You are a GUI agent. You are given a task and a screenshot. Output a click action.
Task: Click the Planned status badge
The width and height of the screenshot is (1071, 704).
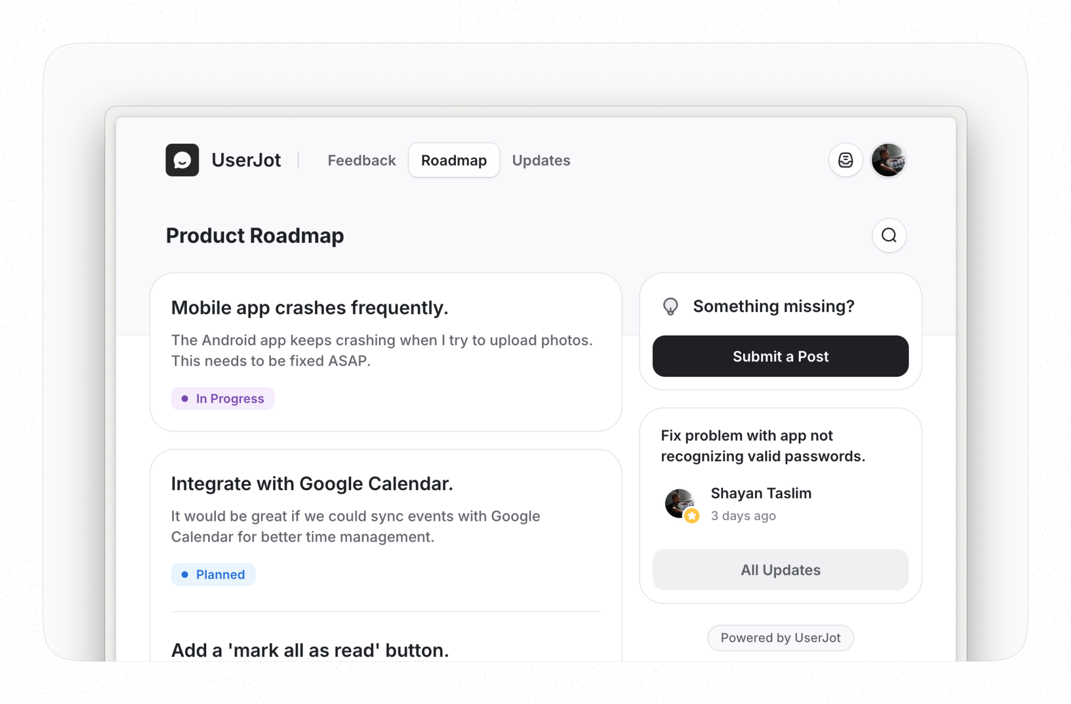pyautogui.click(x=213, y=574)
